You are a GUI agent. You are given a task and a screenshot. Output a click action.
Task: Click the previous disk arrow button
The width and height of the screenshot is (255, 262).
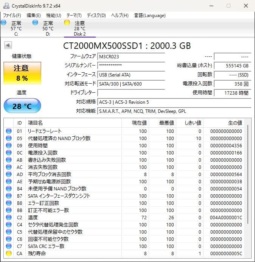[8, 45]
